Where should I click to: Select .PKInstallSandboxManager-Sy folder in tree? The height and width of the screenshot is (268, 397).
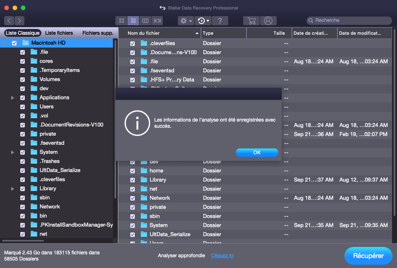[x=76, y=225]
